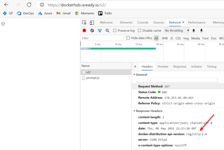The width and height of the screenshot is (224, 150).
Task: Click the Status Code 200 value
Action: click(x=164, y=92)
